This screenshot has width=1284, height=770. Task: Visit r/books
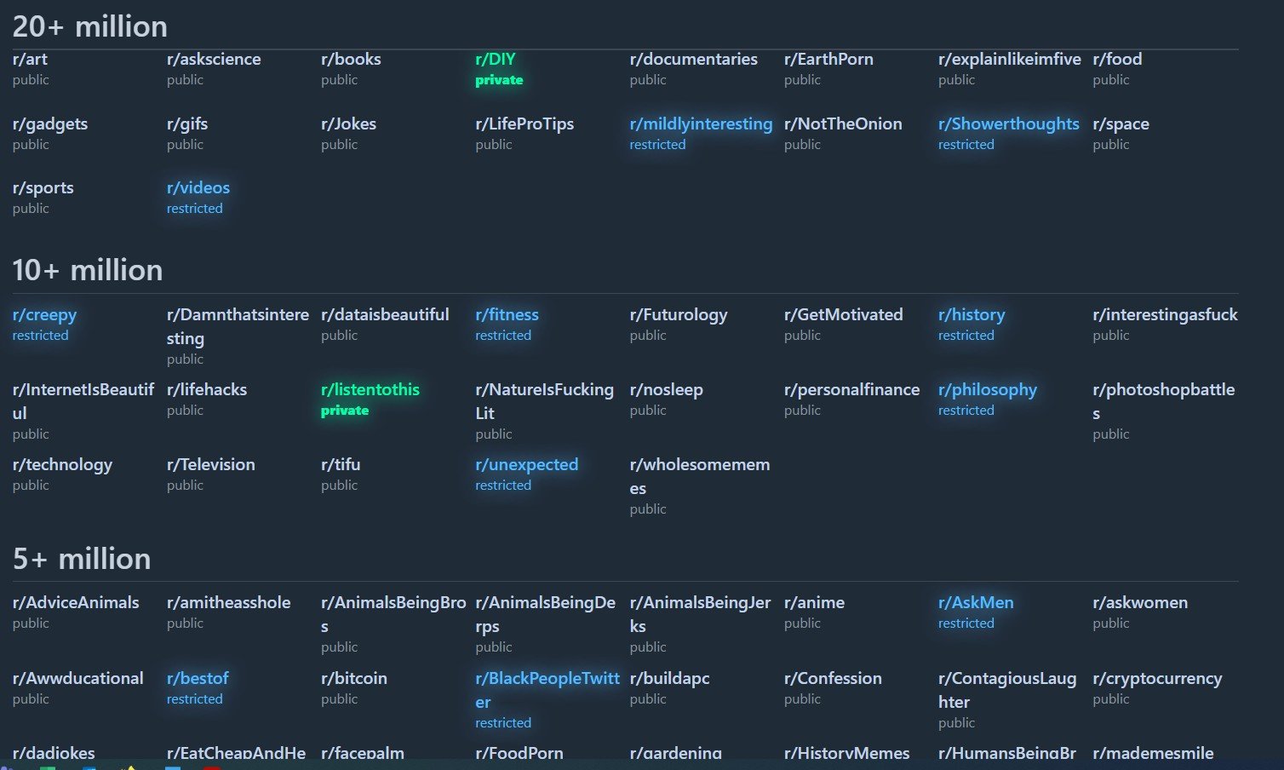coord(351,60)
